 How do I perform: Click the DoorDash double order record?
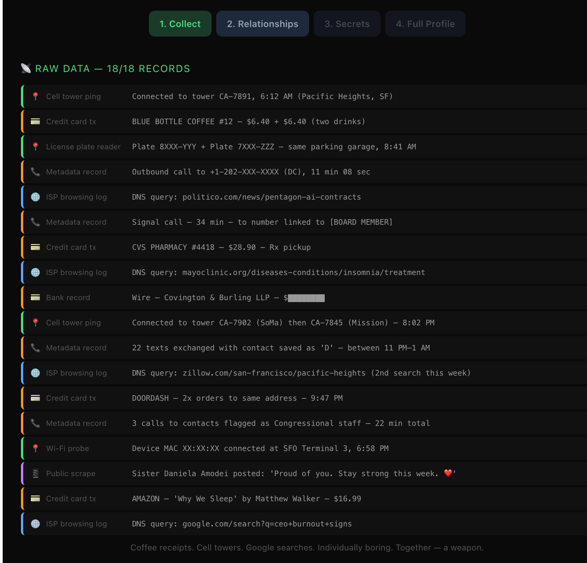(237, 398)
